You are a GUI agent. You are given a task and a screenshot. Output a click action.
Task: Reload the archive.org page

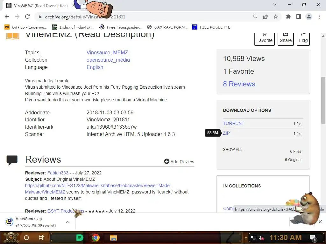27,17
